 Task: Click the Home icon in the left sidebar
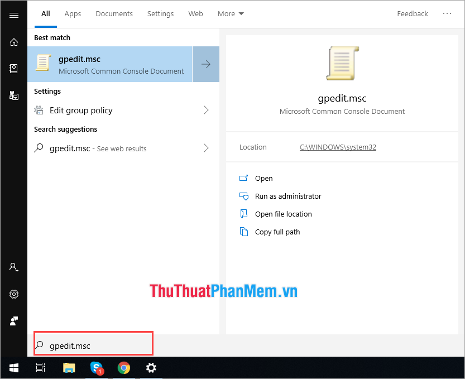(14, 42)
